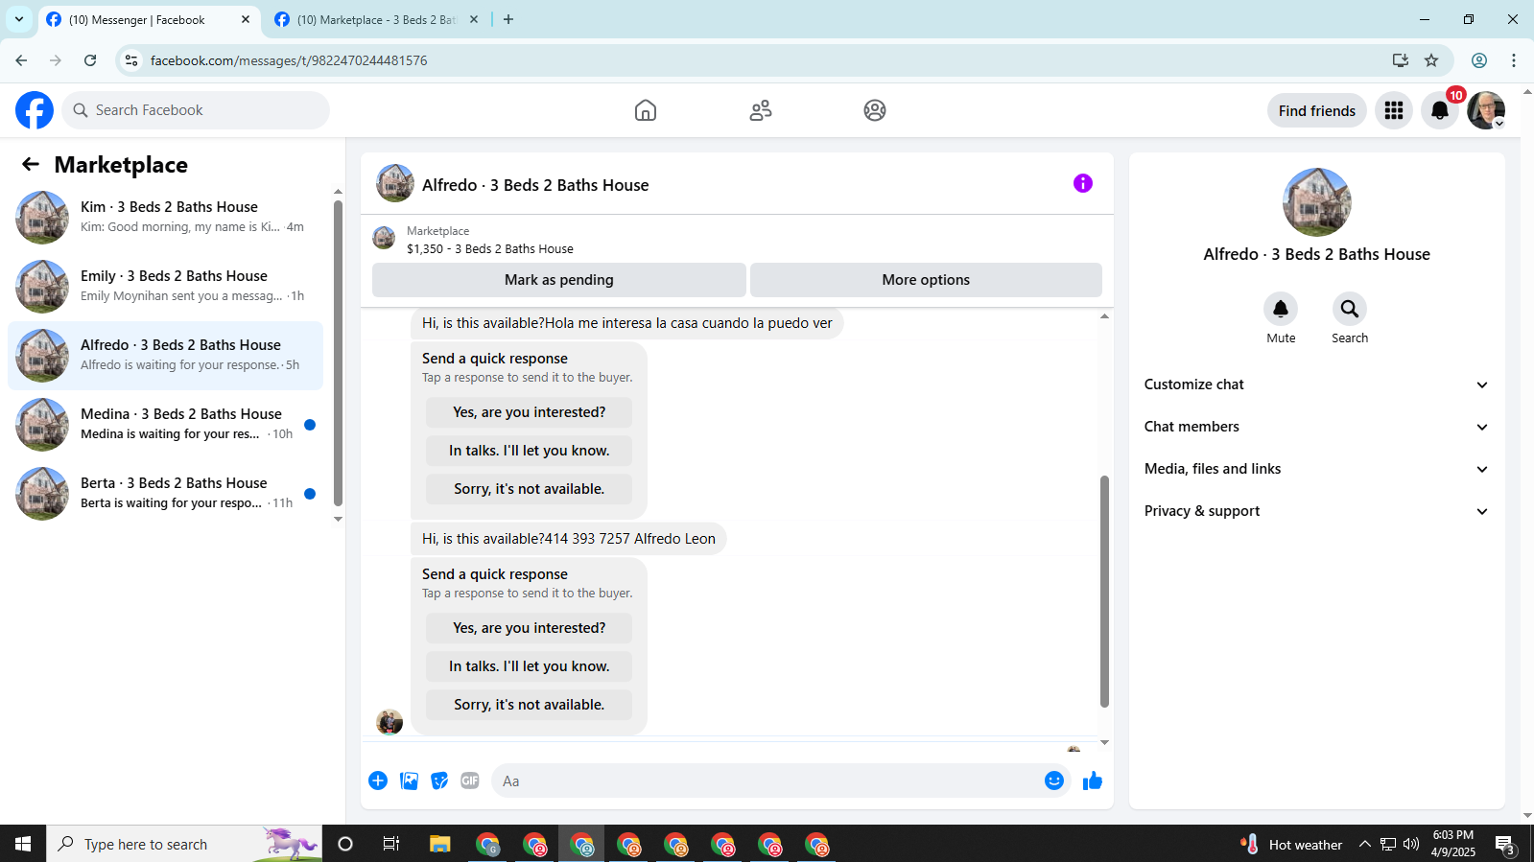Open the Facebook menu grid icon

1394,110
